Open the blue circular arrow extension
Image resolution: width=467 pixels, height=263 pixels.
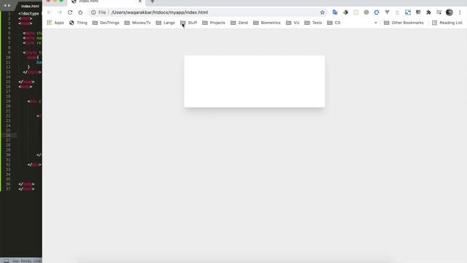point(377,12)
